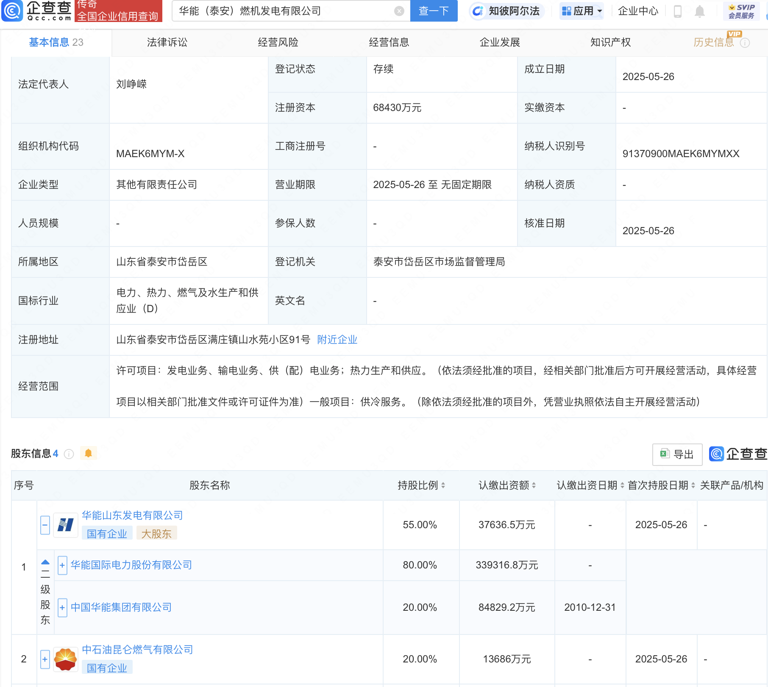Click the shareholder alert bell icon

point(88,453)
